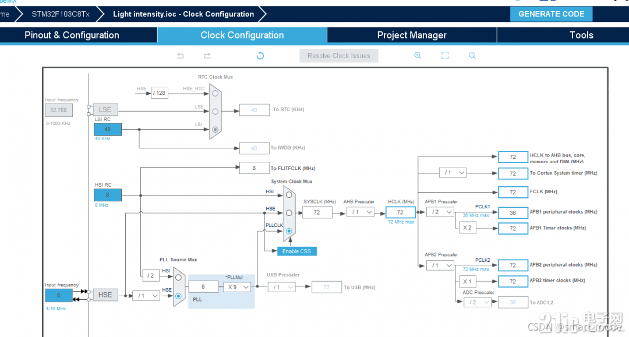Click To Cortex System timer value field
This screenshot has width=629, height=337.
click(513, 173)
